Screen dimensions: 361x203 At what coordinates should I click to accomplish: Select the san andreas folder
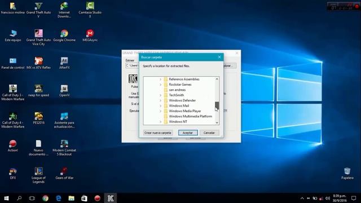coord(177,90)
